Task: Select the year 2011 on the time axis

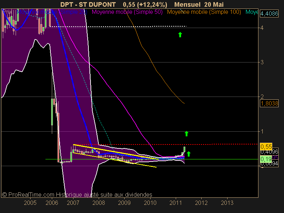Action: pos(176,203)
